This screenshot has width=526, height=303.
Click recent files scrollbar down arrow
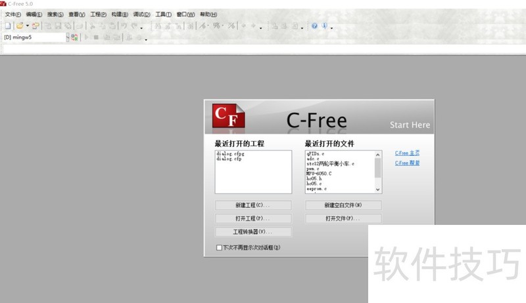point(377,190)
